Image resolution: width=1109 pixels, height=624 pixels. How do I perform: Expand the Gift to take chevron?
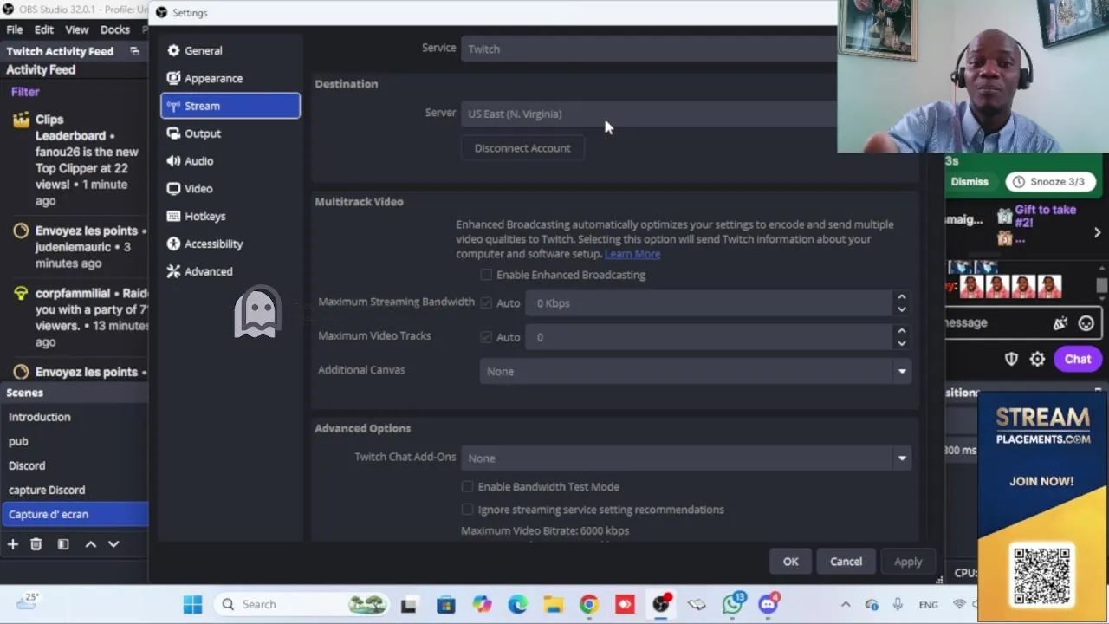pyautogui.click(x=1097, y=232)
